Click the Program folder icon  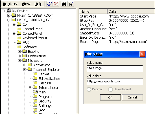(35, 97)
